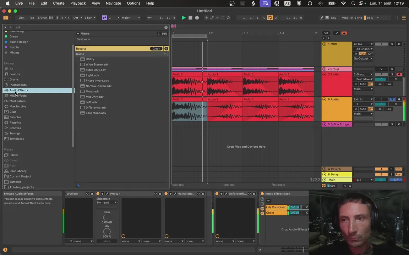Open the All Ins input dropdown

[x=363, y=44]
